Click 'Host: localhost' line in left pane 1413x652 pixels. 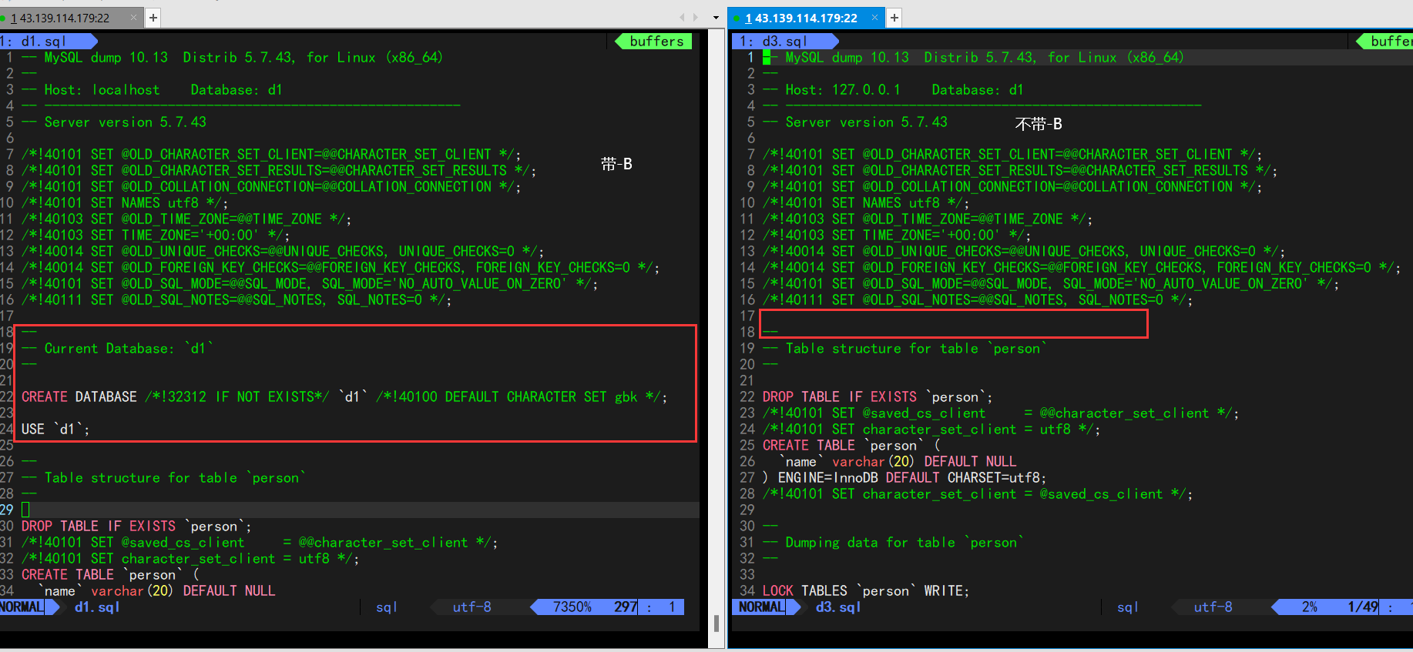152,90
